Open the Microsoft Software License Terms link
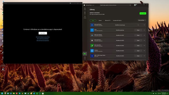The height and width of the screenshot is (95, 169). (43, 37)
